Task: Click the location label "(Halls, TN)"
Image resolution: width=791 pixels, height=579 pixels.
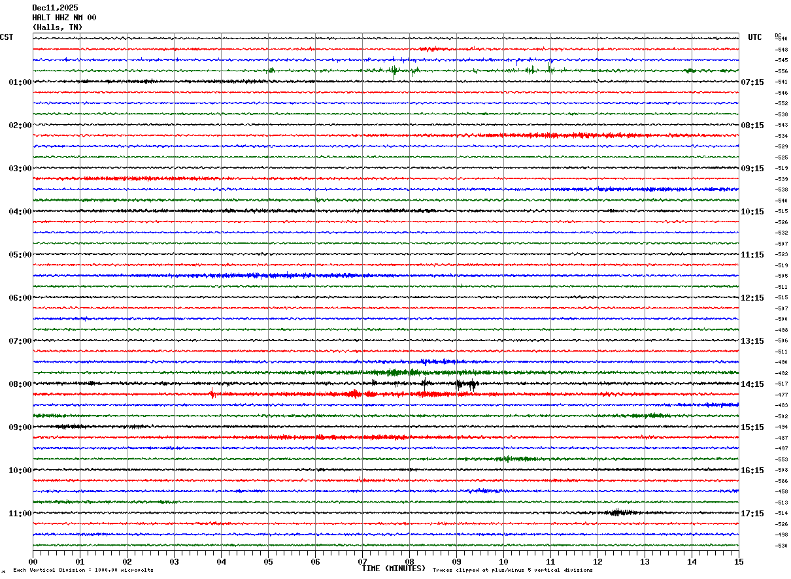Action: point(58,27)
